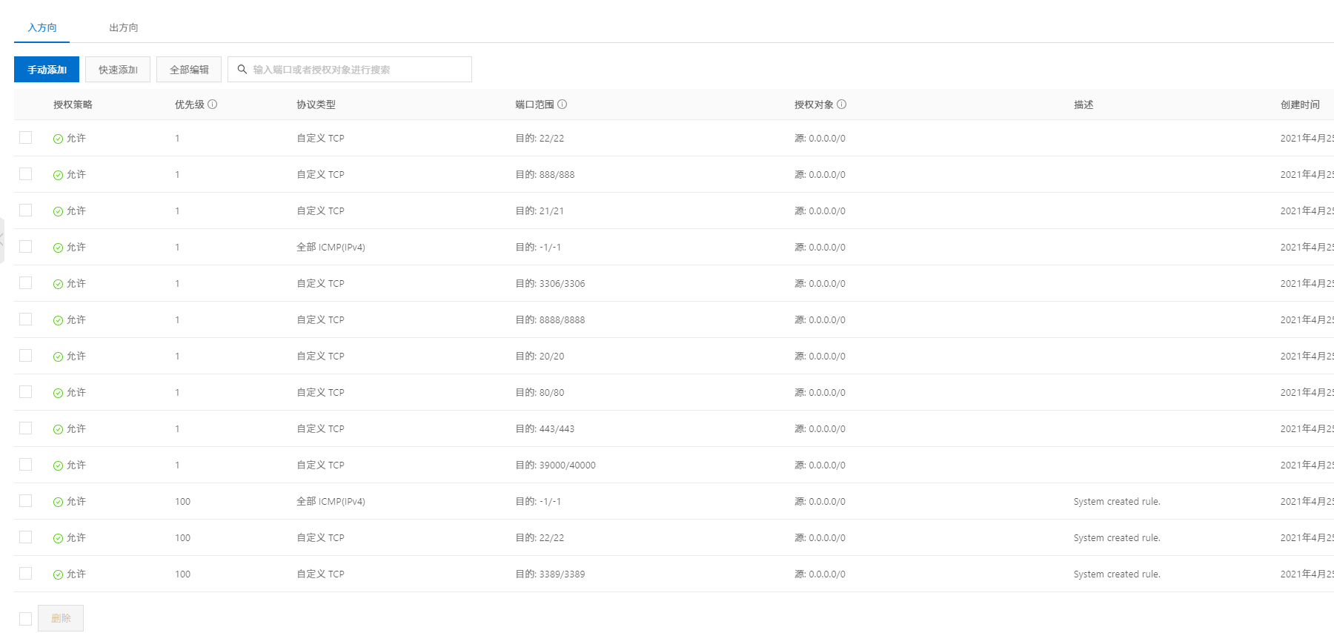Click port range 目的: 443/443

pos(545,428)
